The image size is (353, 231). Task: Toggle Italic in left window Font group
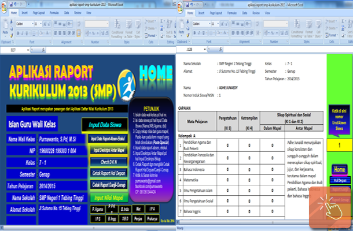23,33
